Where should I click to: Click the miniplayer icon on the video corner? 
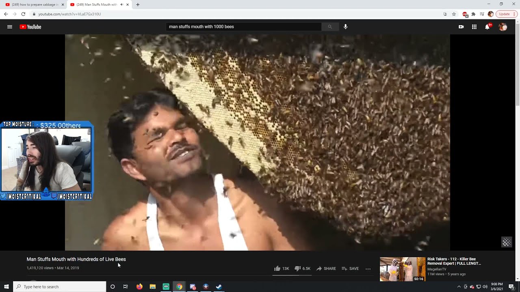tap(507, 242)
